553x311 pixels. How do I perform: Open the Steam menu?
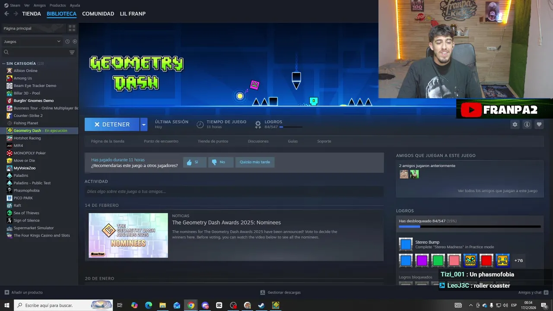[12, 5]
